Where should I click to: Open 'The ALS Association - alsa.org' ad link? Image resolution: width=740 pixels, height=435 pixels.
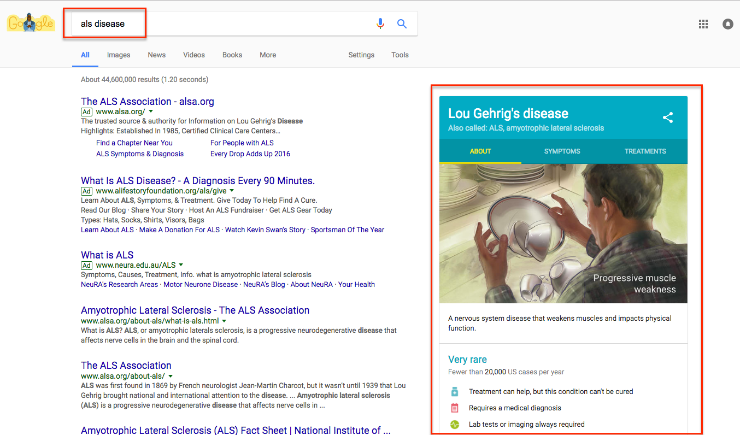pos(148,101)
